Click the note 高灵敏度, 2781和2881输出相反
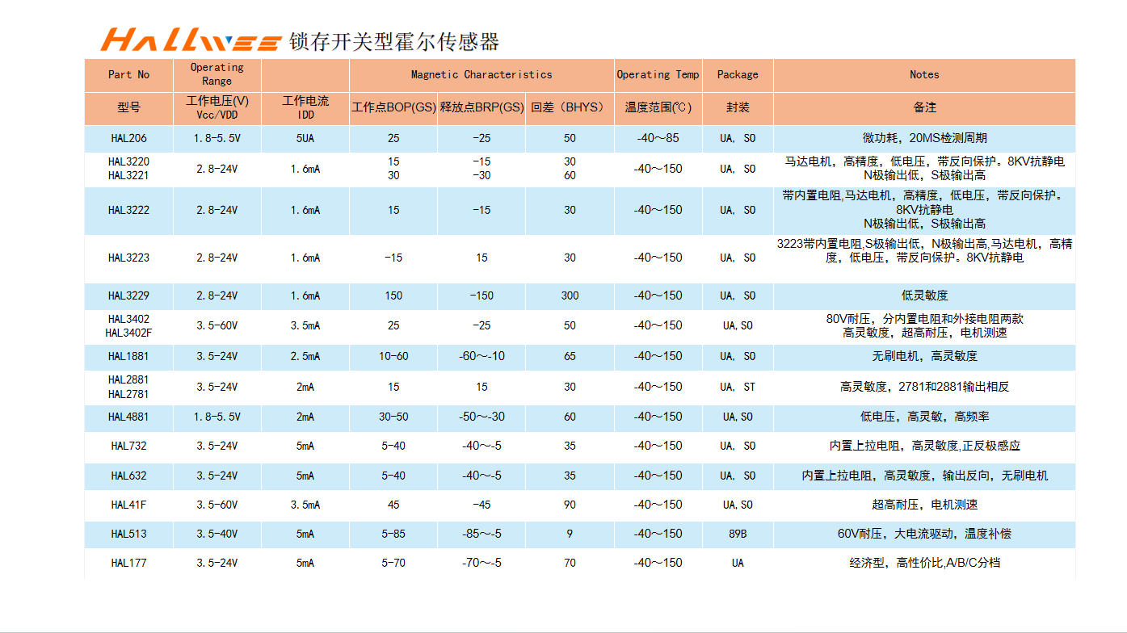 pyautogui.click(x=924, y=387)
